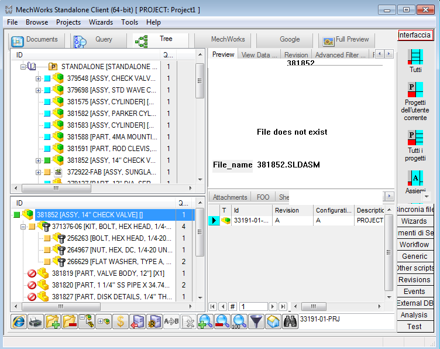Expand the 379698 ASSY, STD WAVE node
Image resolution: width=440 pixels, height=349 pixels.
tap(38, 90)
